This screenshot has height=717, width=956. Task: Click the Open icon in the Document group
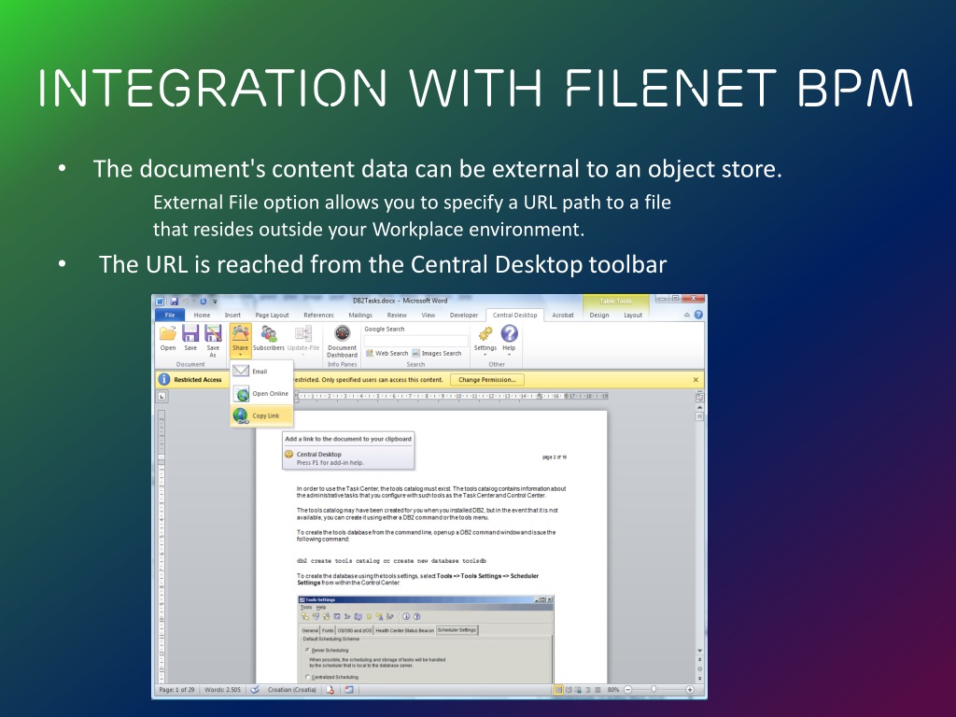[168, 333]
